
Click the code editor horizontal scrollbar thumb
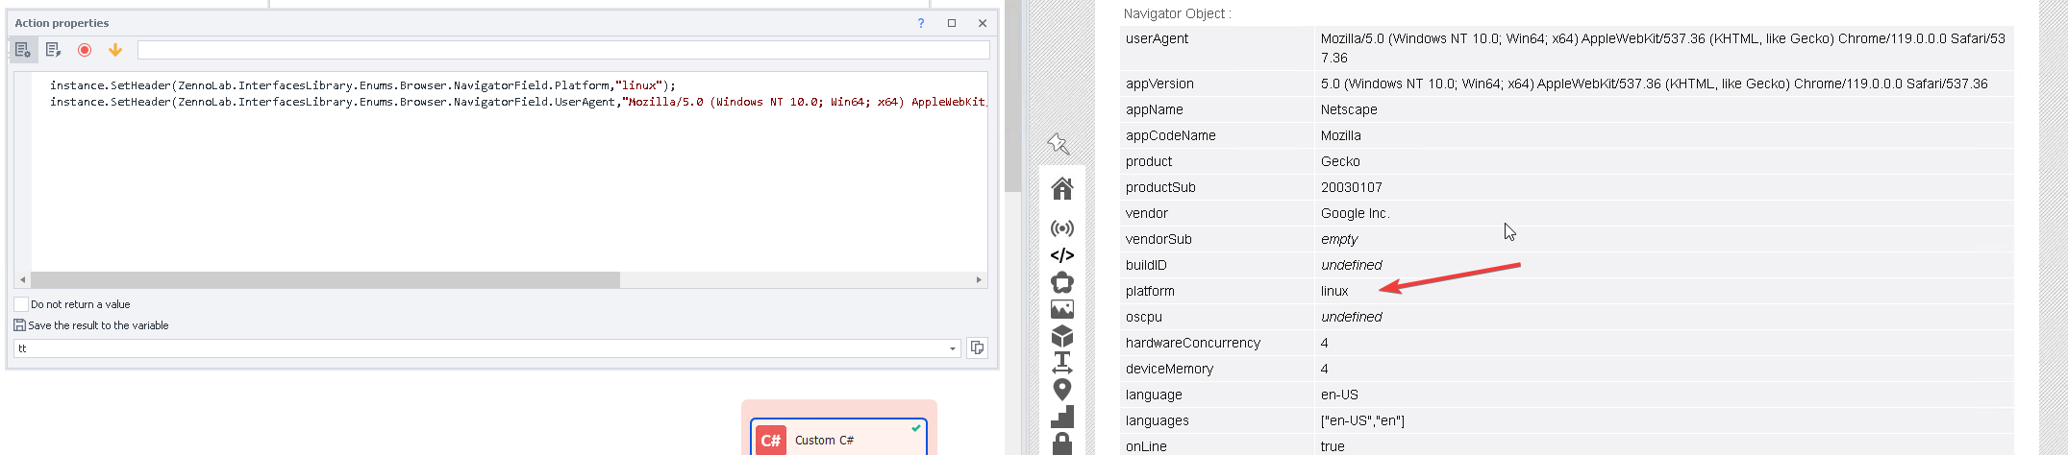click(x=325, y=280)
